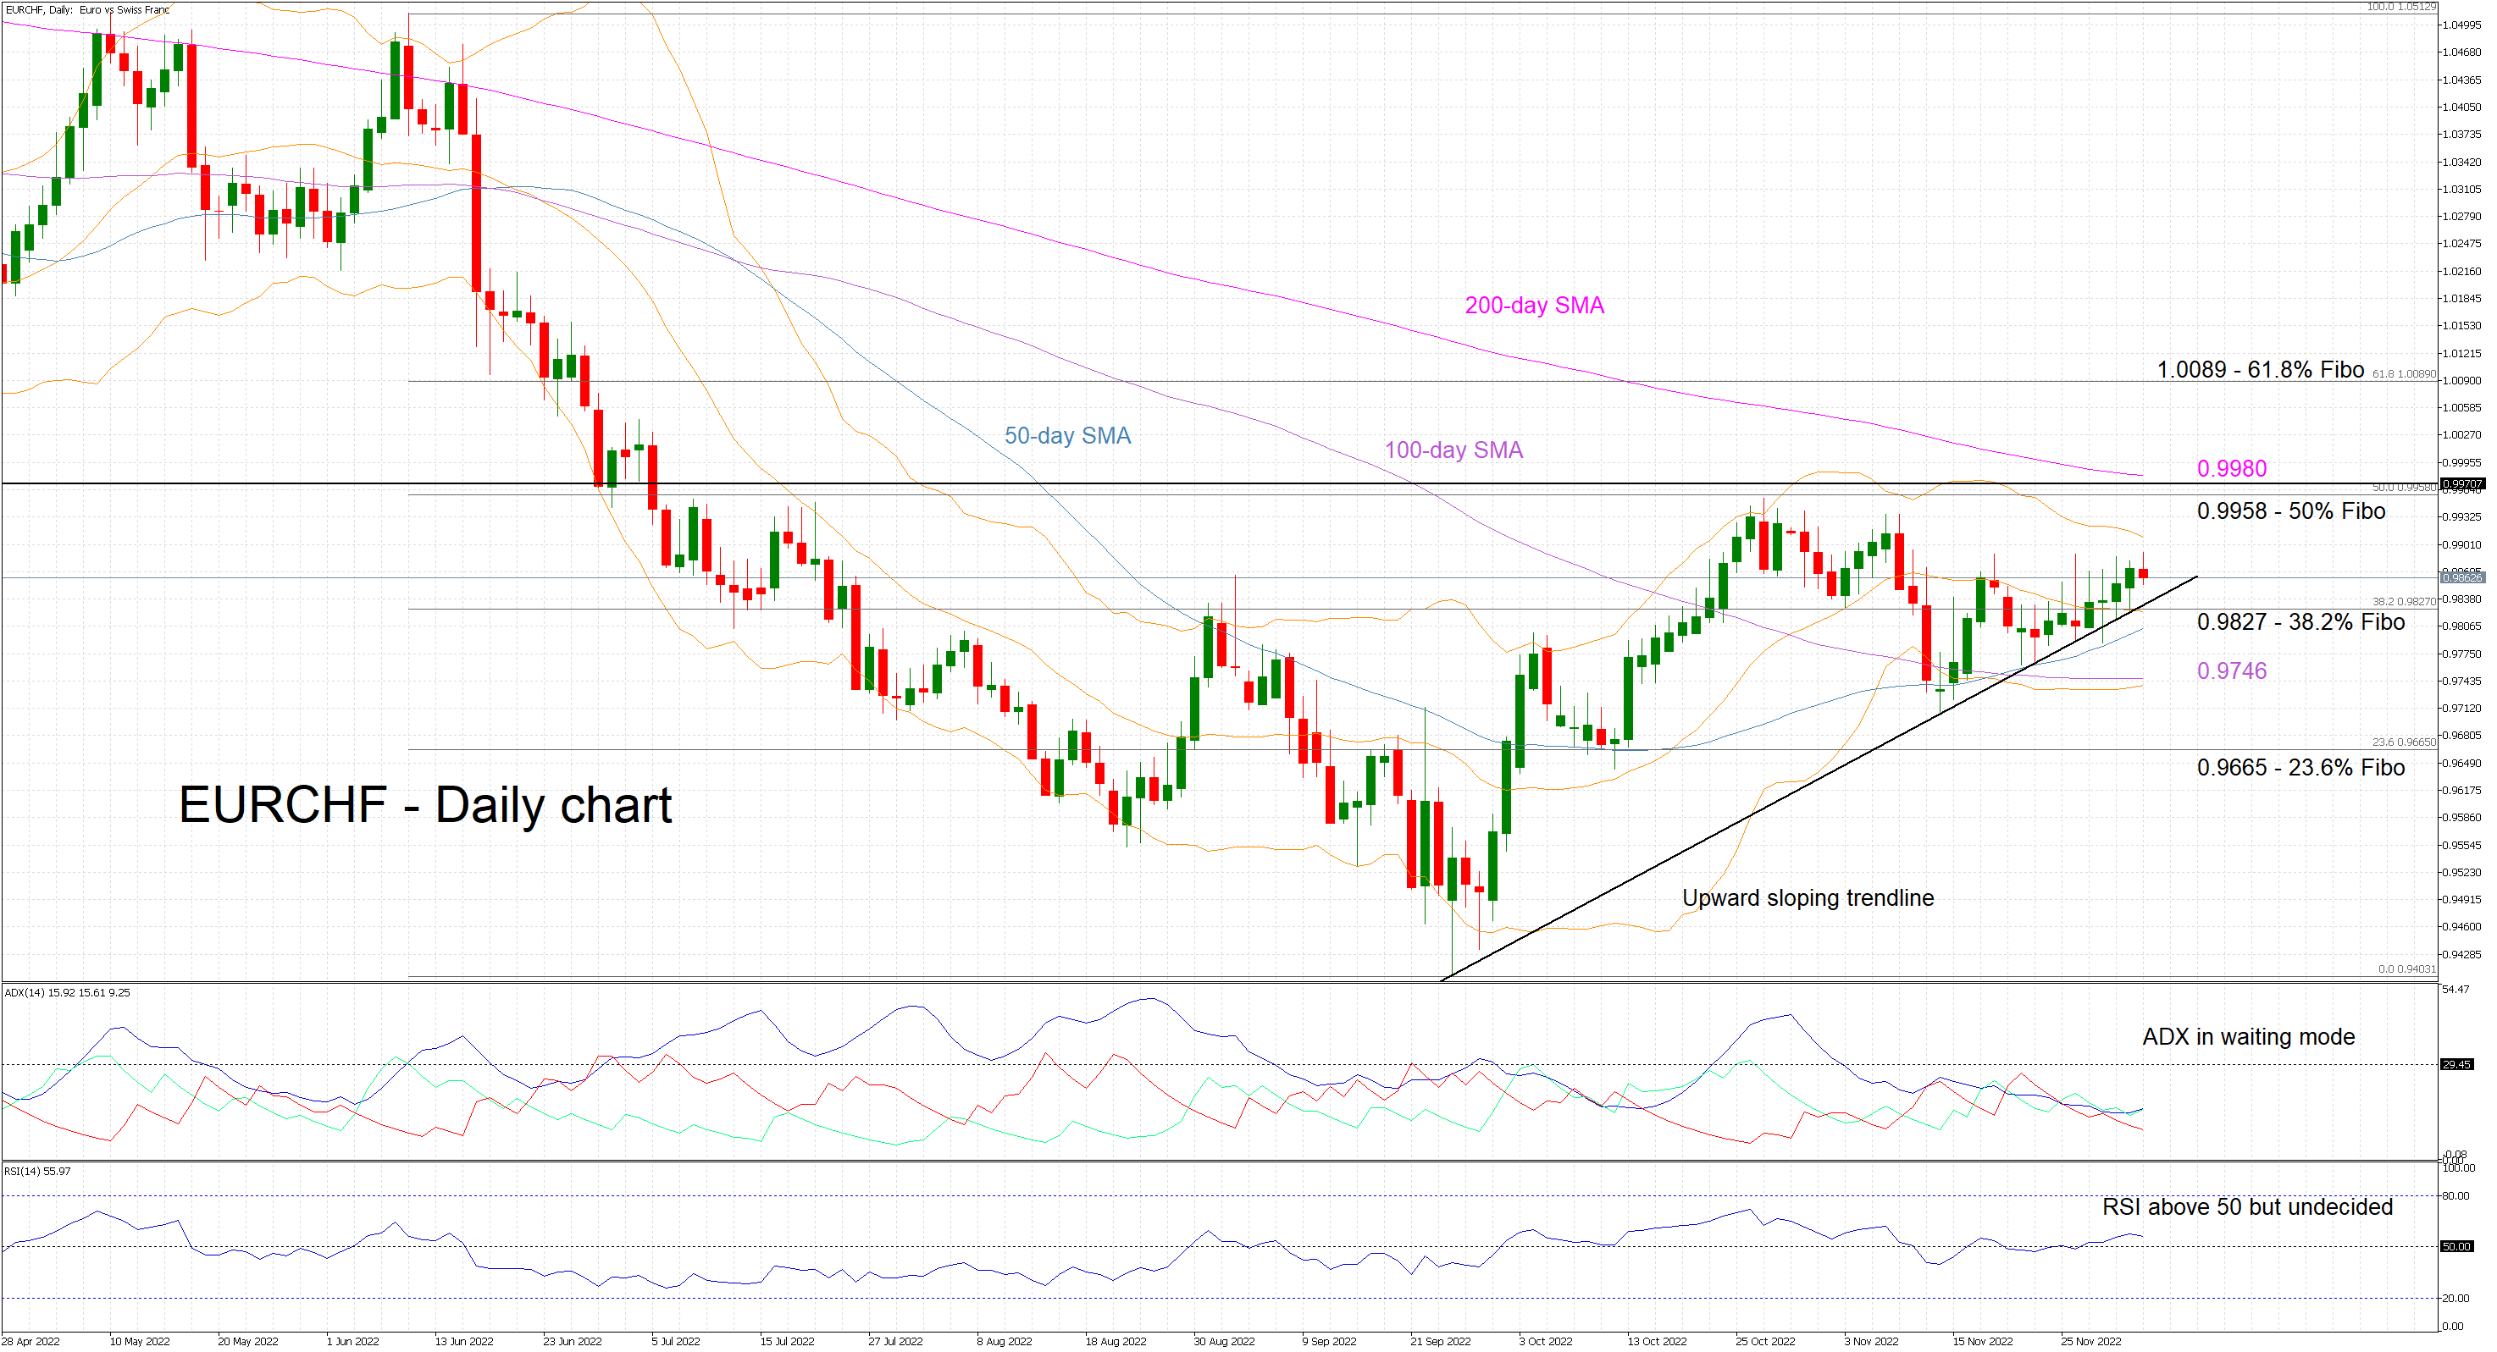The height and width of the screenshot is (1352, 2497).
Task: Click the 'Upward sloping trendline' annotation
Action: [1807, 897]
